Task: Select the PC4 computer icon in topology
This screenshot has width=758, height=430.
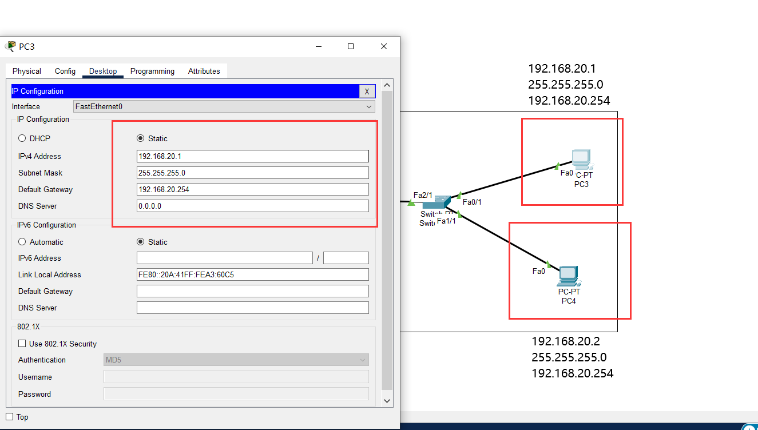Action: [568, 276]
